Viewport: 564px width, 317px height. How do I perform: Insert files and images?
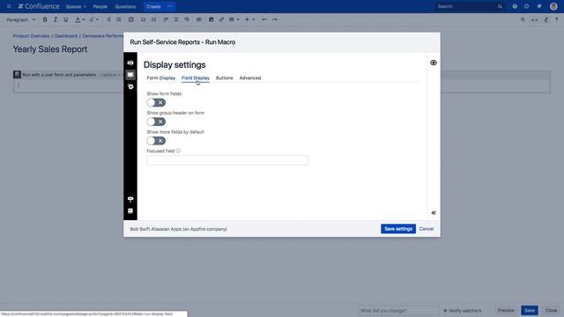coord(211,19)
